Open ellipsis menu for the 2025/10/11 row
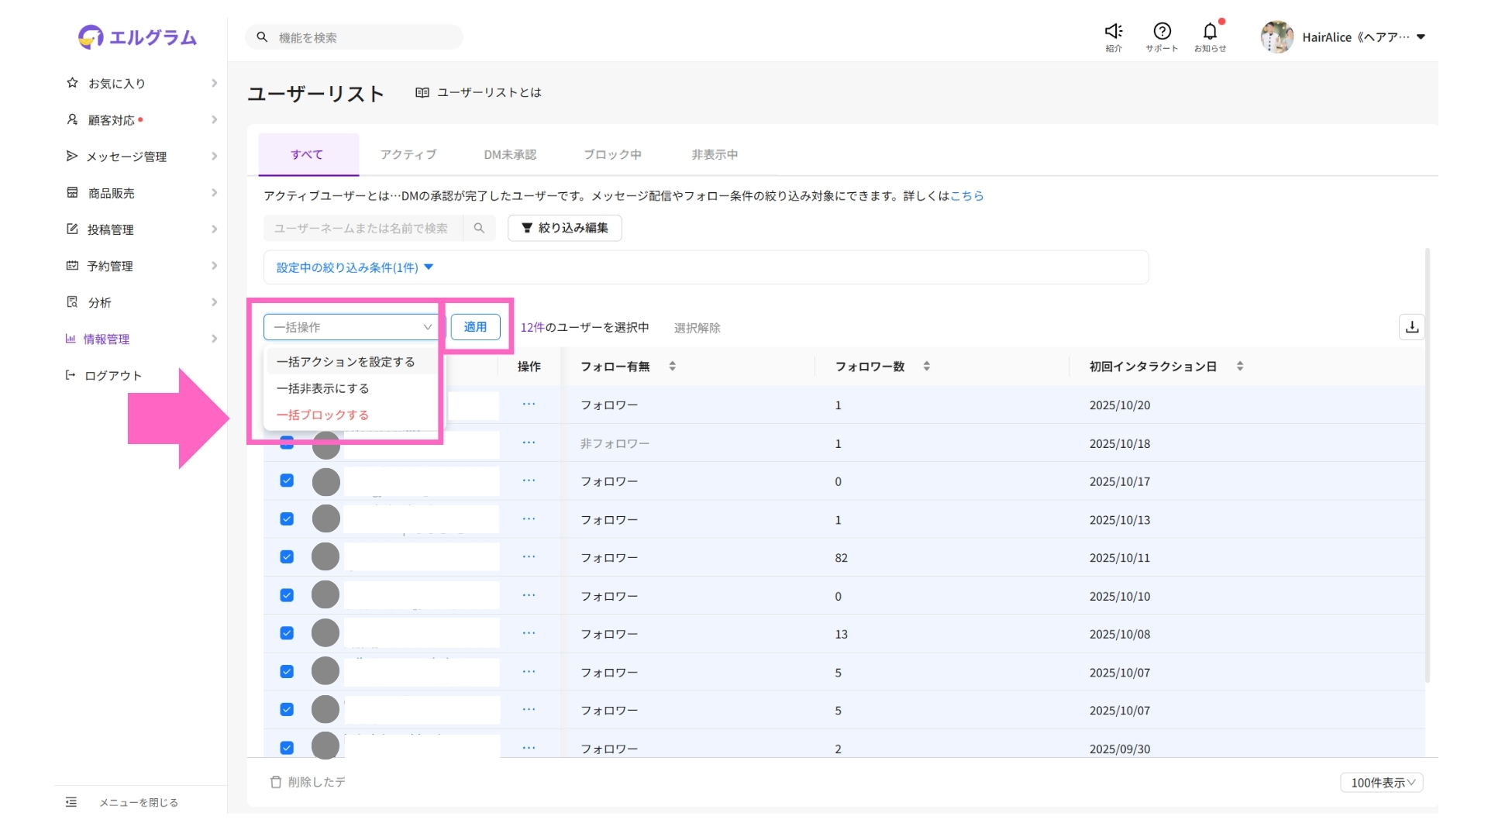 (x=529, y=557)
